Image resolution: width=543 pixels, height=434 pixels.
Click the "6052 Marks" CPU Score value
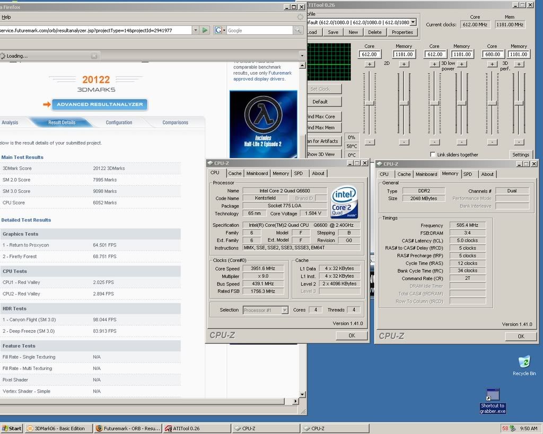click(x=104, y=202)
